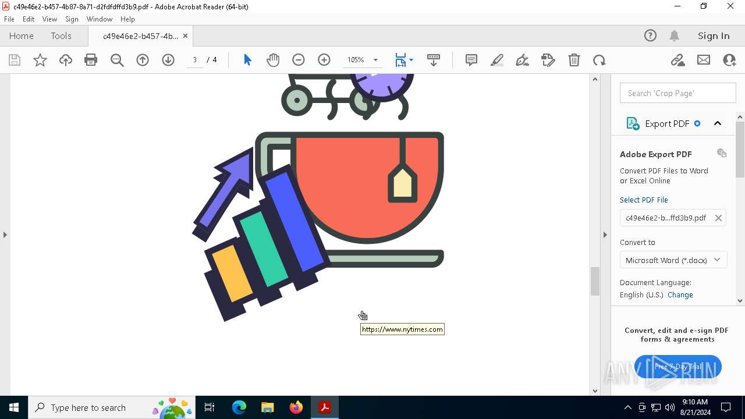Collapse the Export PDF panel
The image size is (745, 419).
[718, 123]
